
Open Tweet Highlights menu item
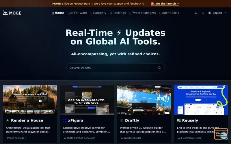click(143, 13)
